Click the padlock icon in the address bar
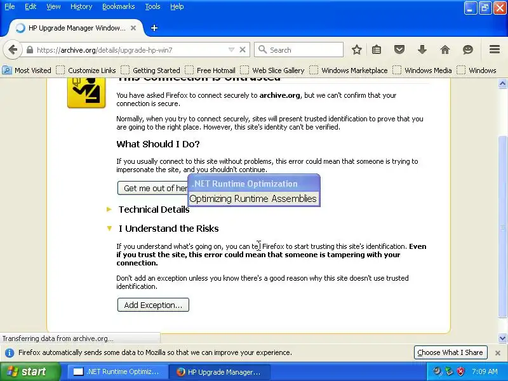The height and width of the screenshot is (381, 508). (x=29, y=50)
